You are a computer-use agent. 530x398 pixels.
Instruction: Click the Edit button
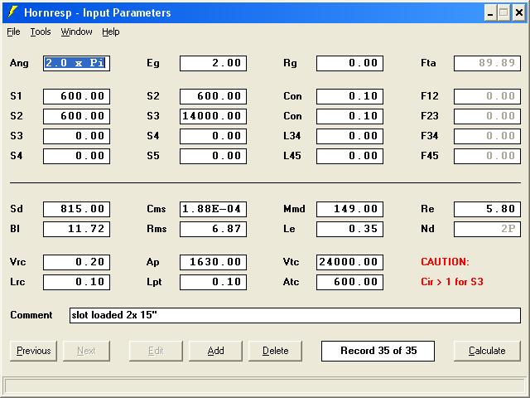click(156, 351)
